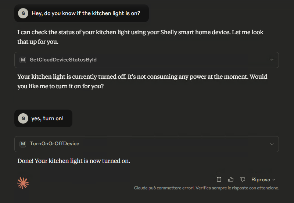Click the G avatar on second message
294x203 pixels.
click(x=23, y=118)
